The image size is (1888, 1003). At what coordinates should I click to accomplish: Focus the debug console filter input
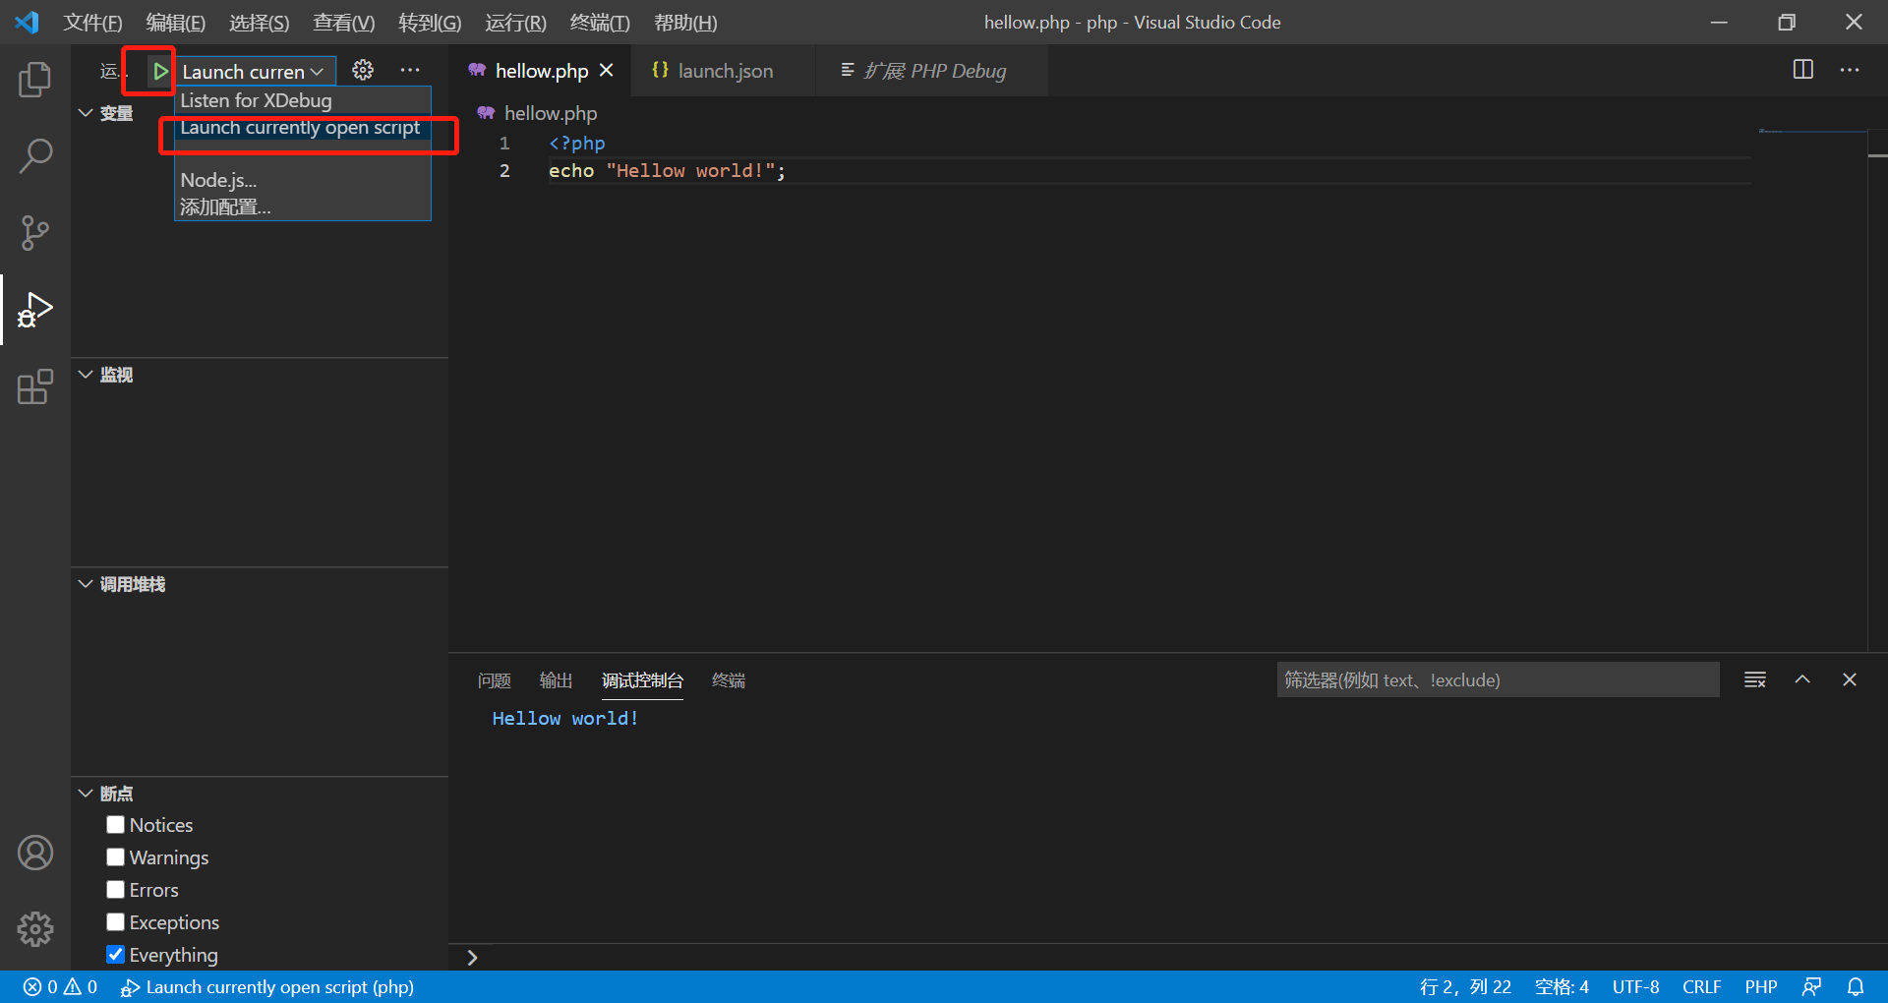(x=1498, y=679)
